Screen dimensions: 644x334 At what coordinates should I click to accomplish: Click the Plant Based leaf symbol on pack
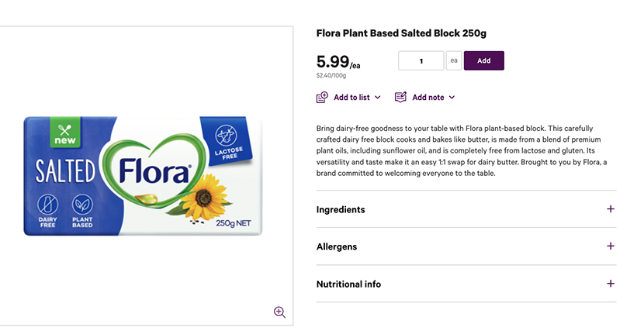click(x=81, y=209)
